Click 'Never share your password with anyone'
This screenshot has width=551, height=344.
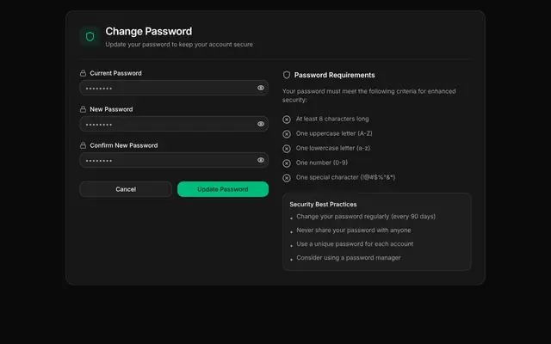pos(354,230)
